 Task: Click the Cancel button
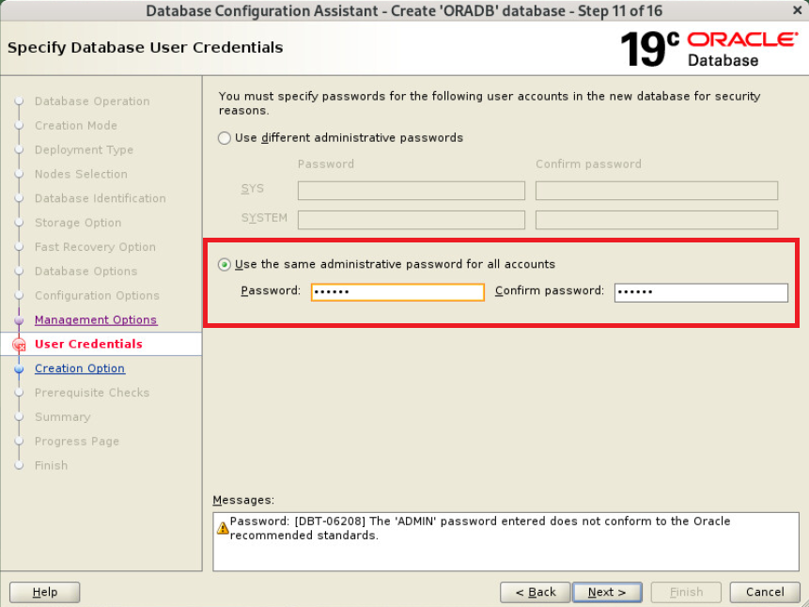coord(765,592)
